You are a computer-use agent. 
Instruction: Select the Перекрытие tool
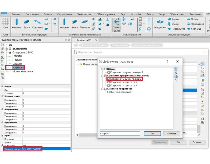176,29
